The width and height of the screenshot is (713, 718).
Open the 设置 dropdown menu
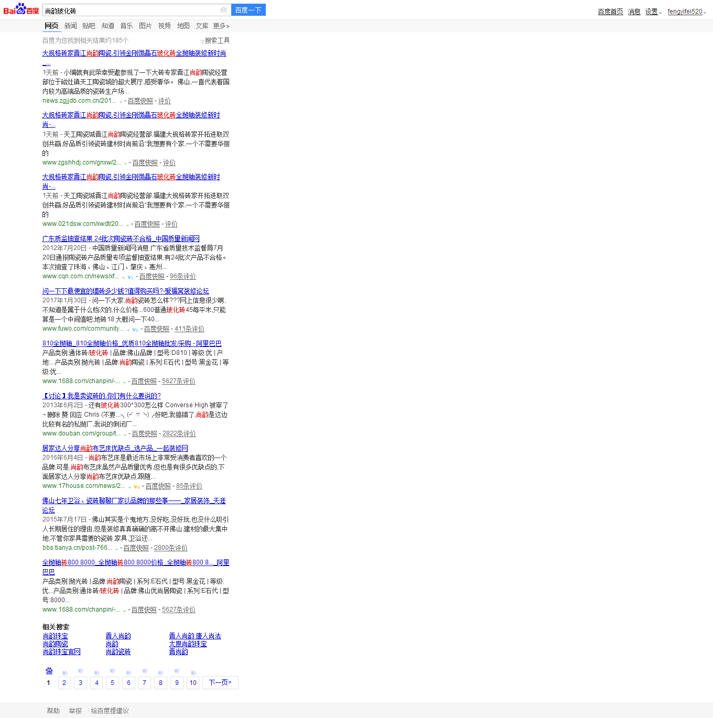pyautogui.click(x=653, y=12)
